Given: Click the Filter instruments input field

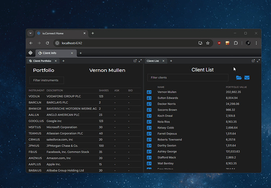Looking at the screenshot, I should click(x=46, y=80).
